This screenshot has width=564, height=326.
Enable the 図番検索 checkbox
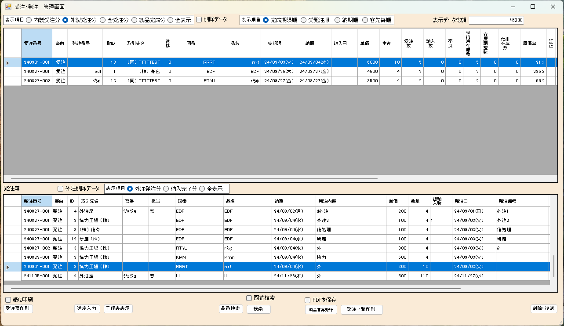pyautogui.click(x=261, y=298)
